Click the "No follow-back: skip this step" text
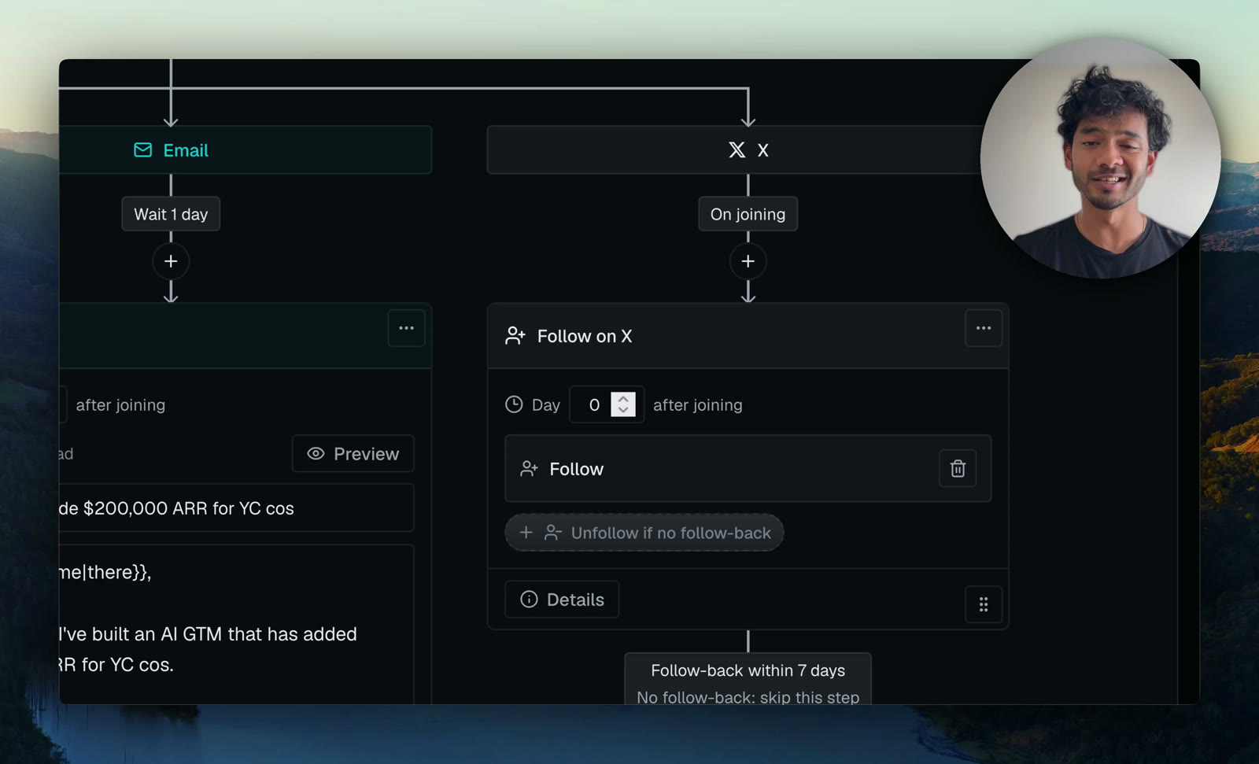Viewport: 1259px width, 764px height. pyautogui.click(x=748, y=697)
